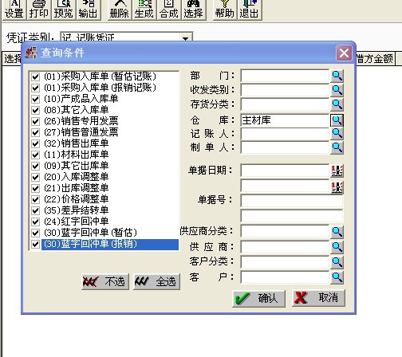Focus the 收发类别 input field
This screenshot has height=357, width=402.
(285, 91)
